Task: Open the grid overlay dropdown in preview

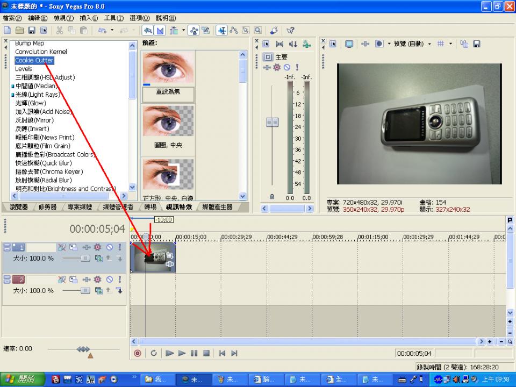Action: click(x=450, y=44)
